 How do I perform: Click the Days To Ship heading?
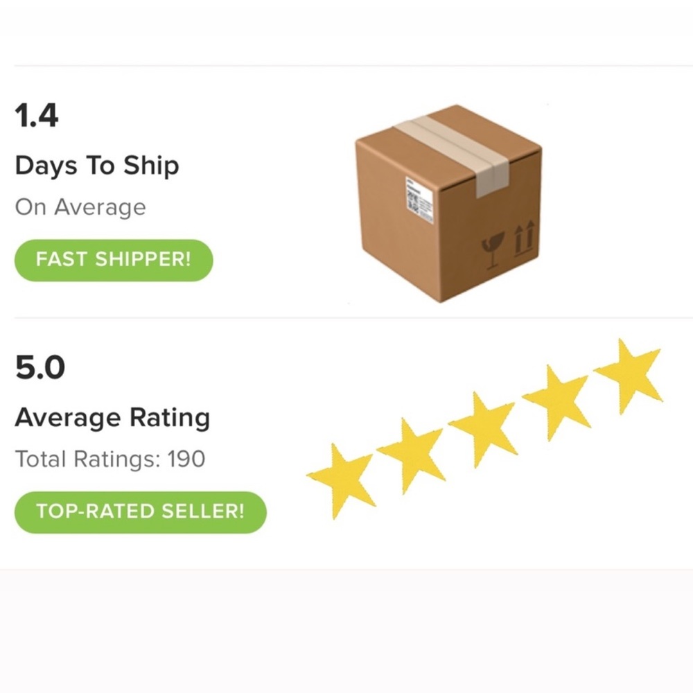(x=97, y=166)
